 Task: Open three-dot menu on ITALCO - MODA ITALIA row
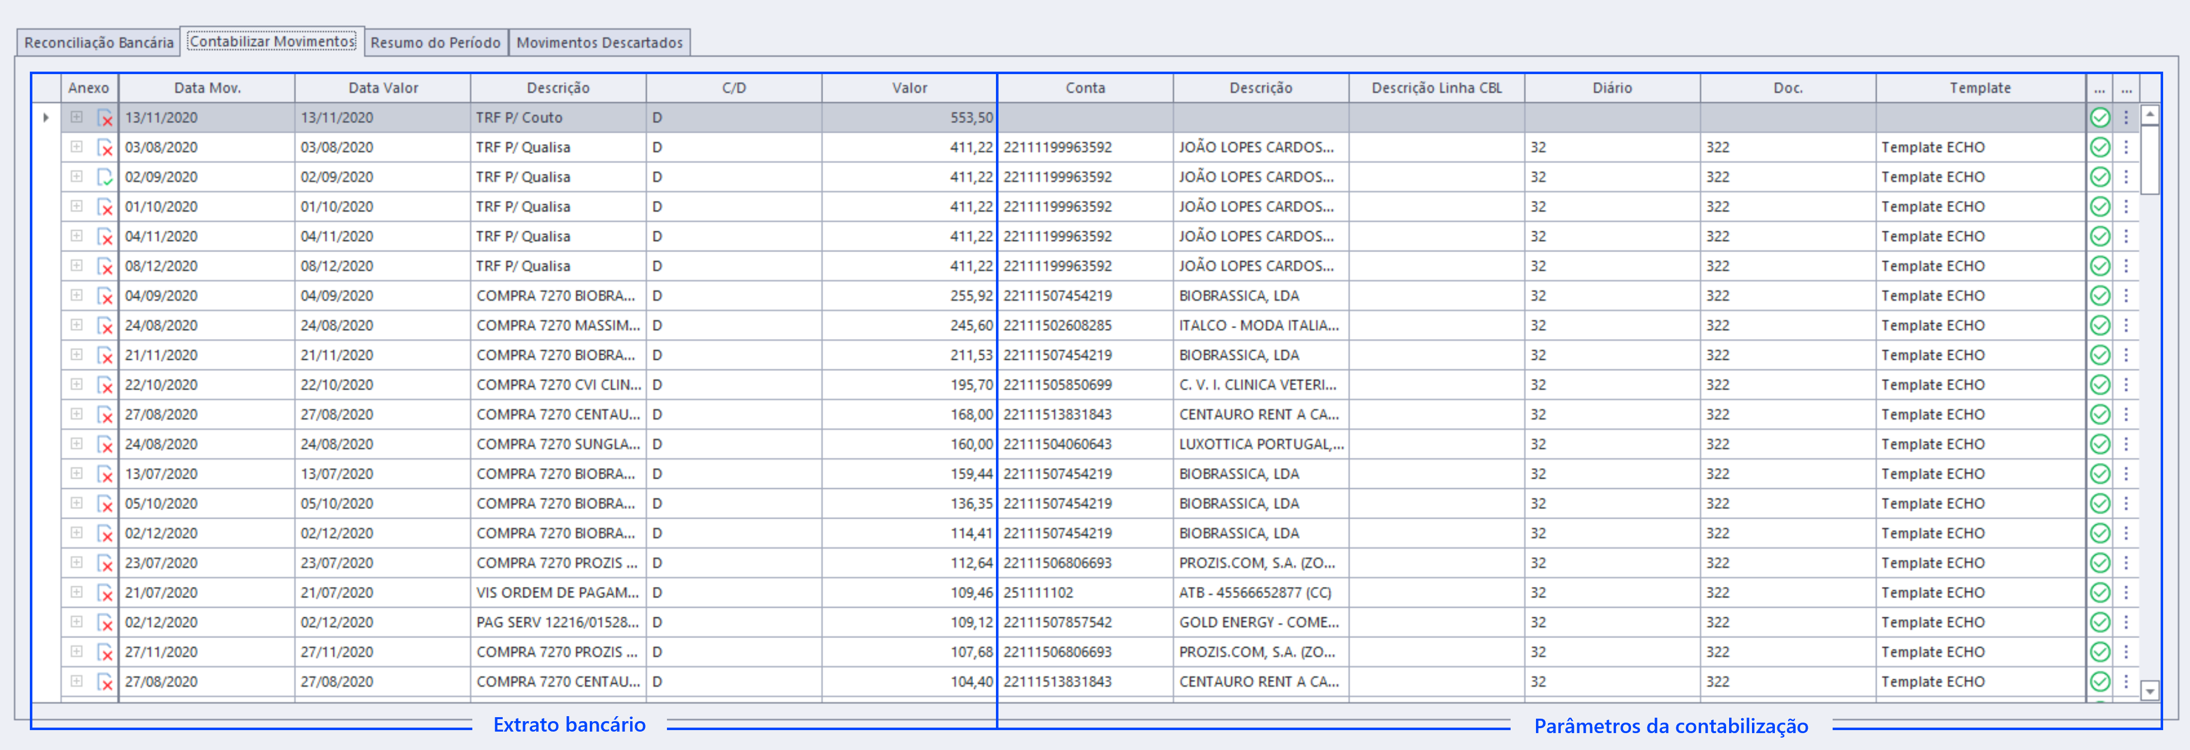tap(2125, 325)
